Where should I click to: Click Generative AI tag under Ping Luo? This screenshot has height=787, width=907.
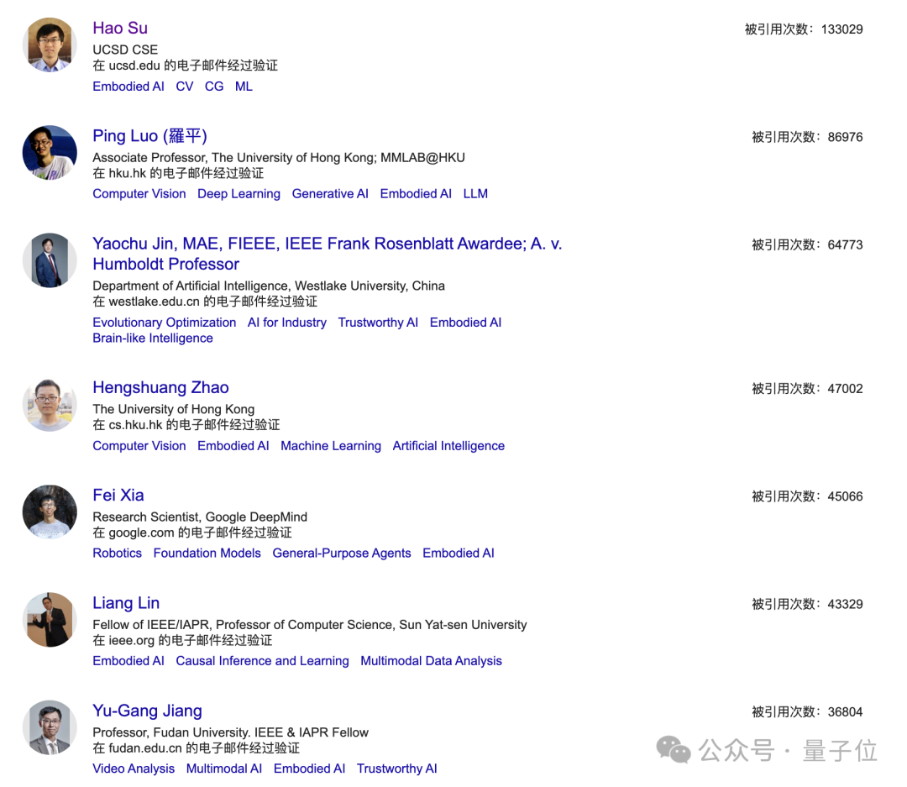point(330,194)
